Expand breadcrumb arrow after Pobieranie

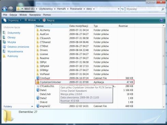coord(84,9)
